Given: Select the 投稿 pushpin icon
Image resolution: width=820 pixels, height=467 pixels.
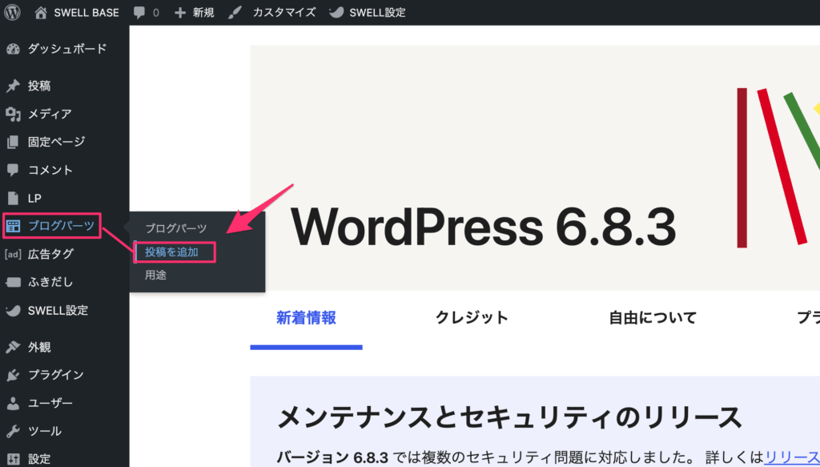Looking at the screenshot, I should [x=13, y=85].
